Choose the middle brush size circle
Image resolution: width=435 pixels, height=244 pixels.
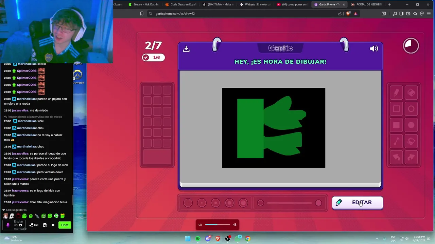pyautogui.click(x=215, y=203)
